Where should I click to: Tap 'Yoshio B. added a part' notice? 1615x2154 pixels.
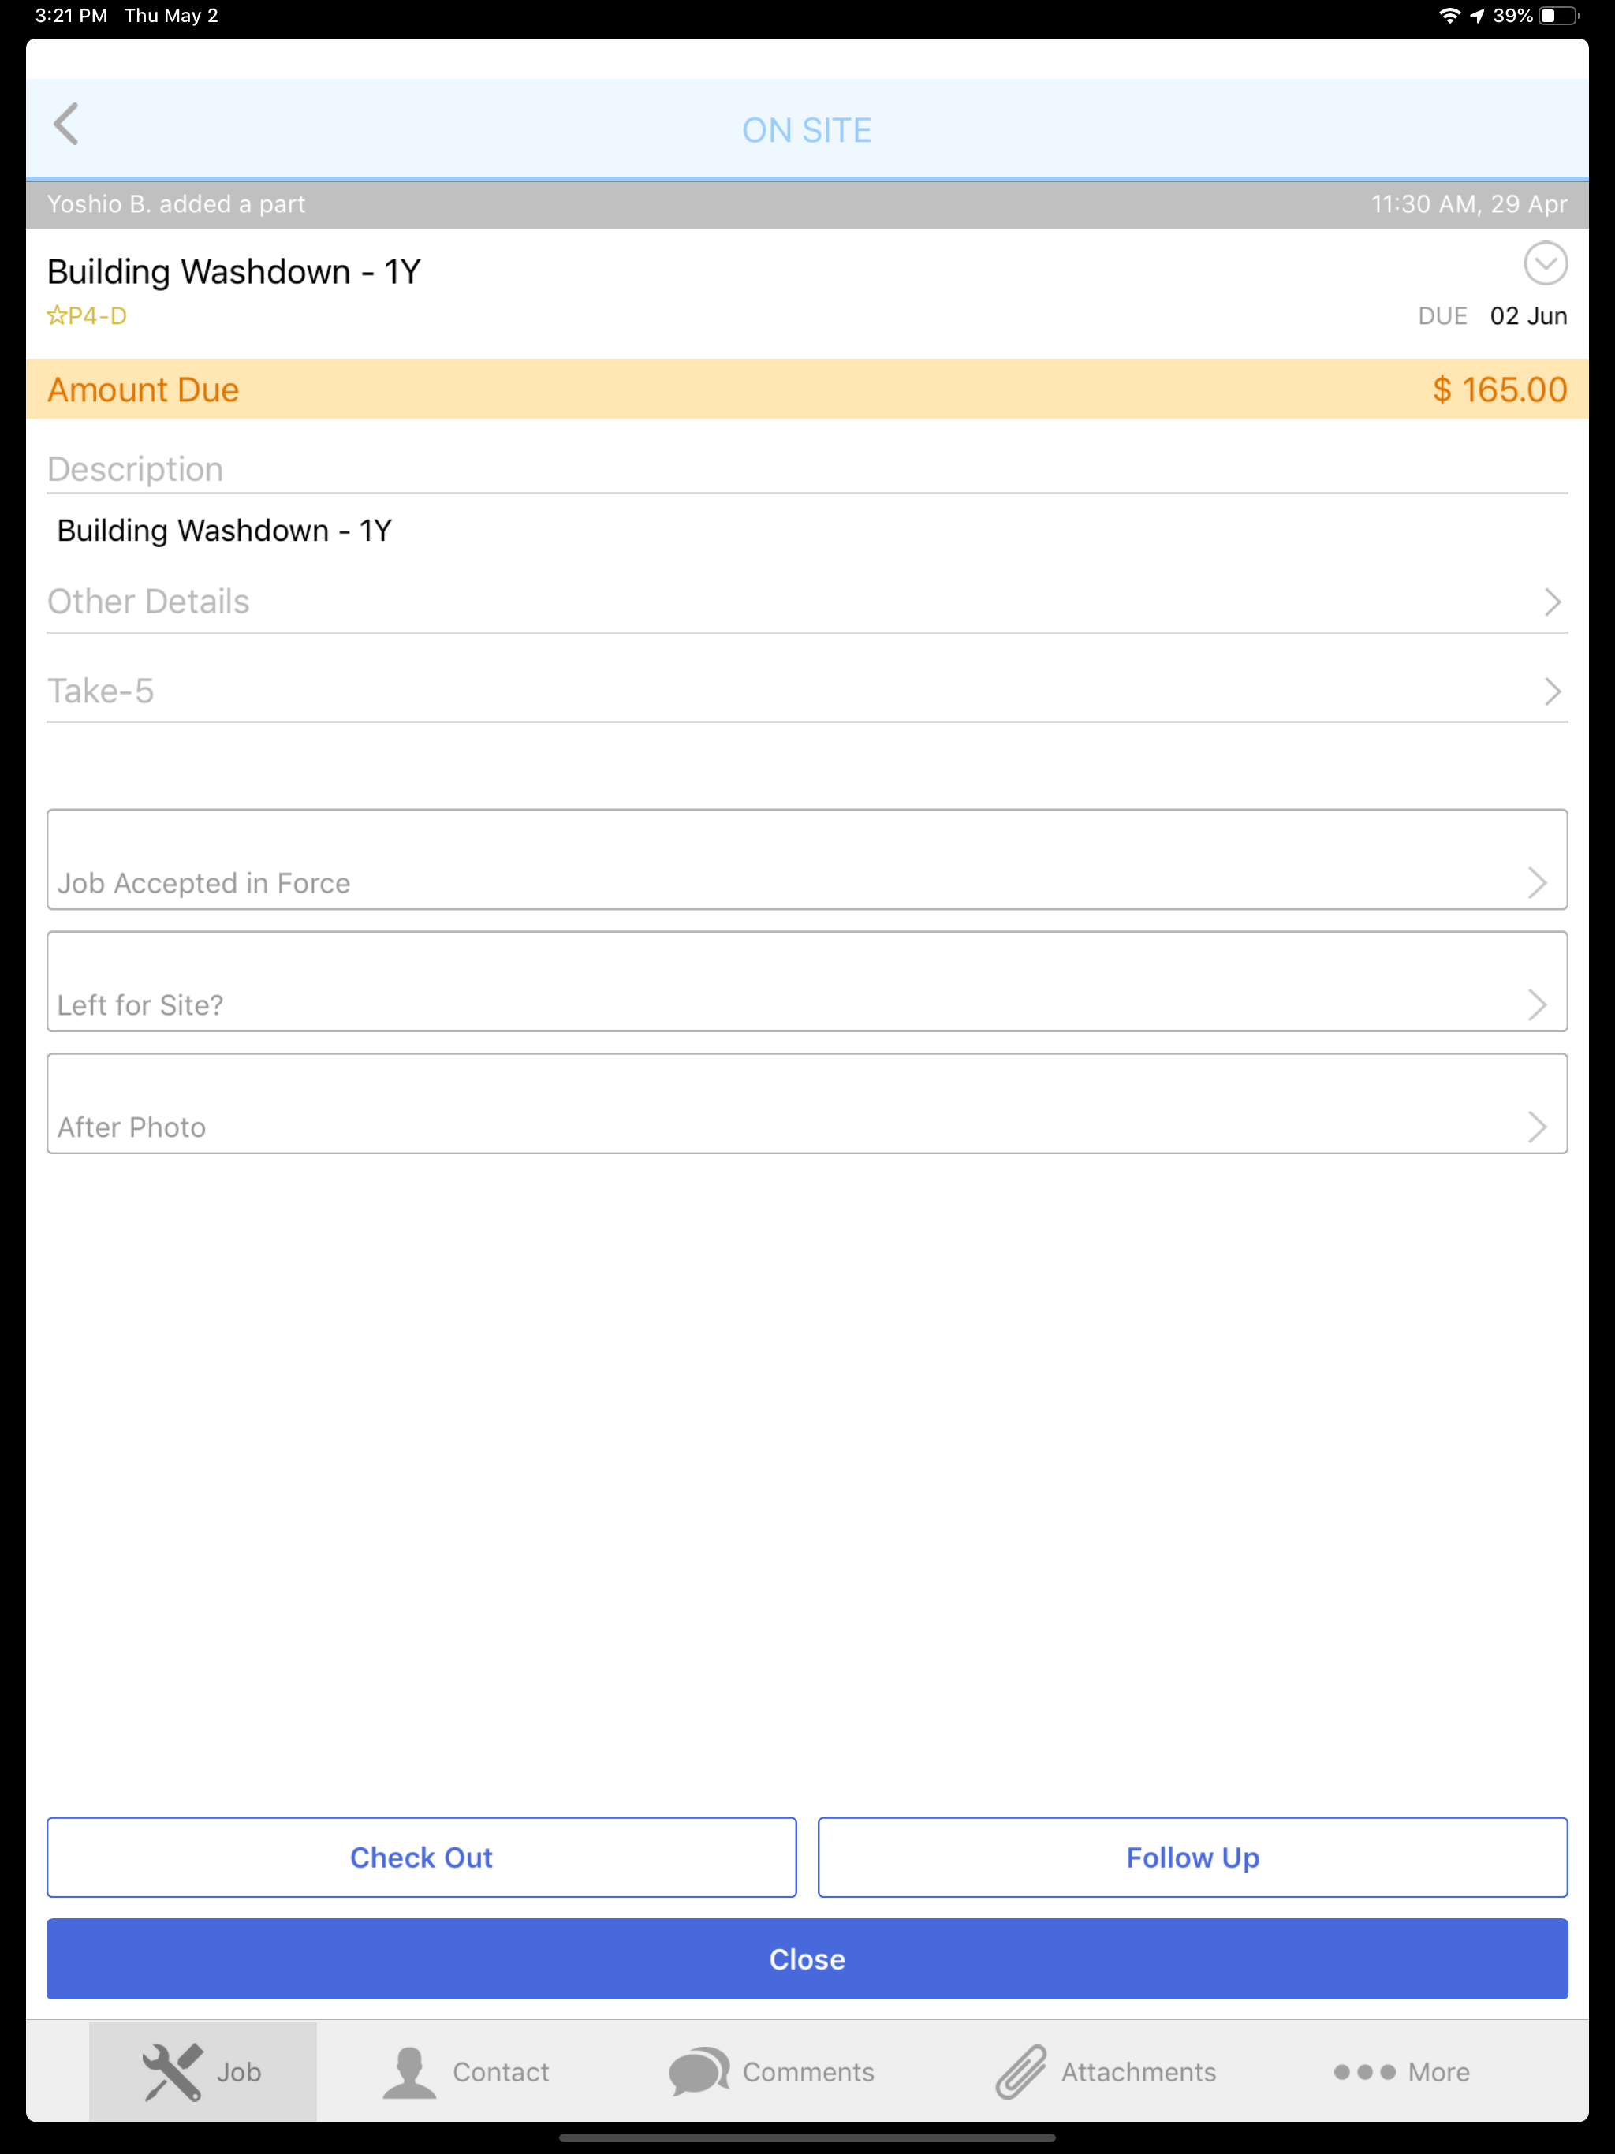pos(177,203)
